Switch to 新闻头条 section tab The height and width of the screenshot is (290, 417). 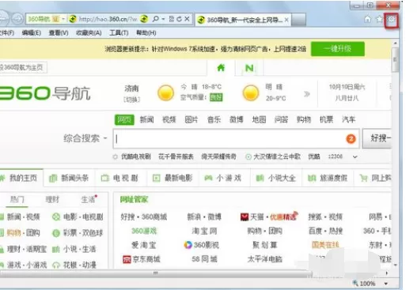[69, 178]
